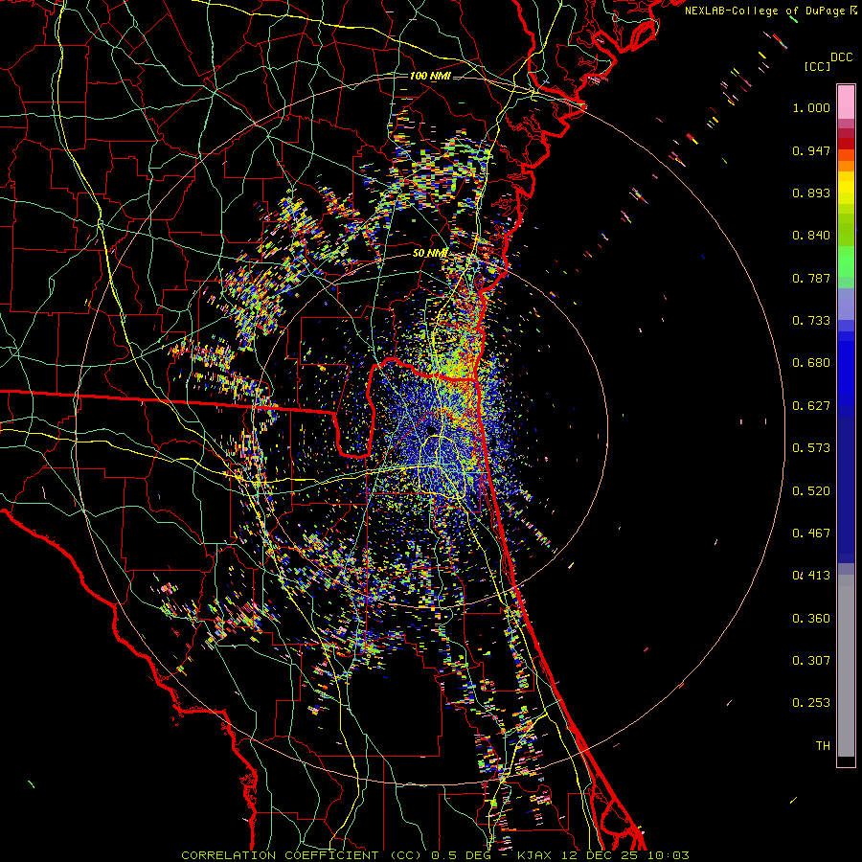
Task: Click the TH threshold label
Action: (x=823, y=746)
